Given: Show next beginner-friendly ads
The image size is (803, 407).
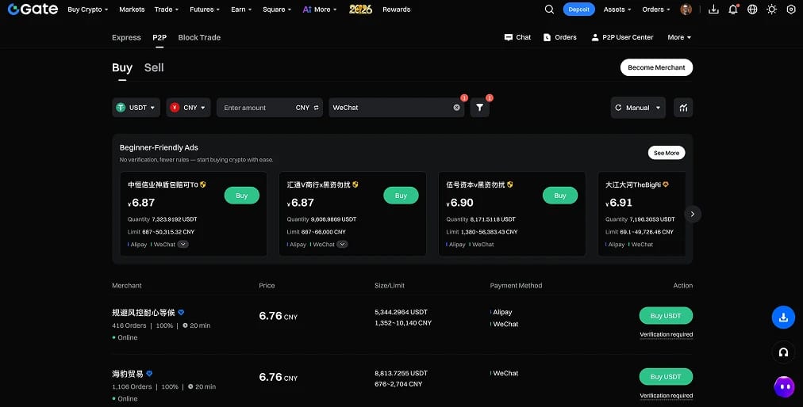Looking at the screenshot, I should pyautogui.click(x=693, y=214).
